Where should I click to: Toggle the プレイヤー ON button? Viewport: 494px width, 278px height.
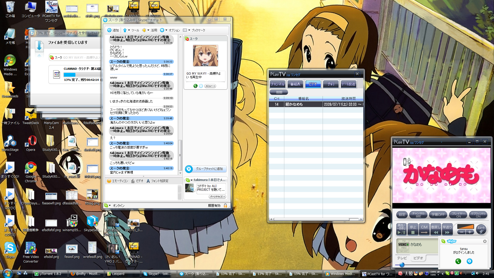pyautogui.click(x=458, y=215)
